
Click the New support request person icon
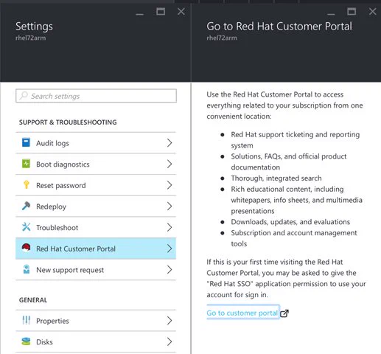click(27, 269)
